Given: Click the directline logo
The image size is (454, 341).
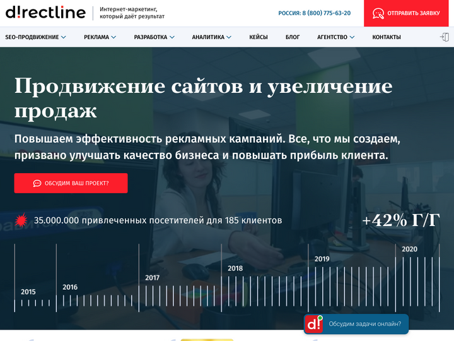Looking at the screenshot, I should (x=46, y=12).
